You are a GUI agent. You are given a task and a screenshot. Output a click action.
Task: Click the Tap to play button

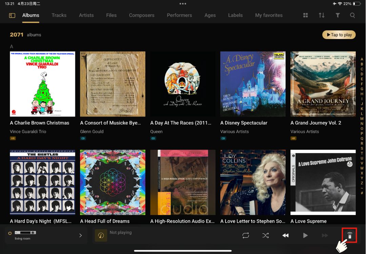click(339, 35)
